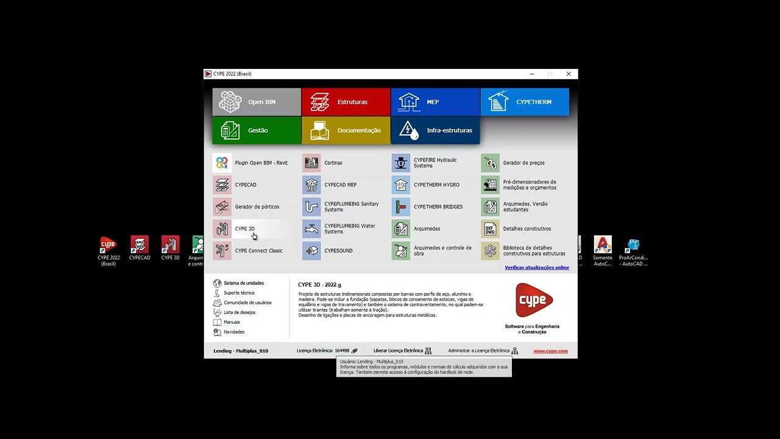Open the Manuais link
The height and width of the screenshot is (439, 780).
click(227, 322)
